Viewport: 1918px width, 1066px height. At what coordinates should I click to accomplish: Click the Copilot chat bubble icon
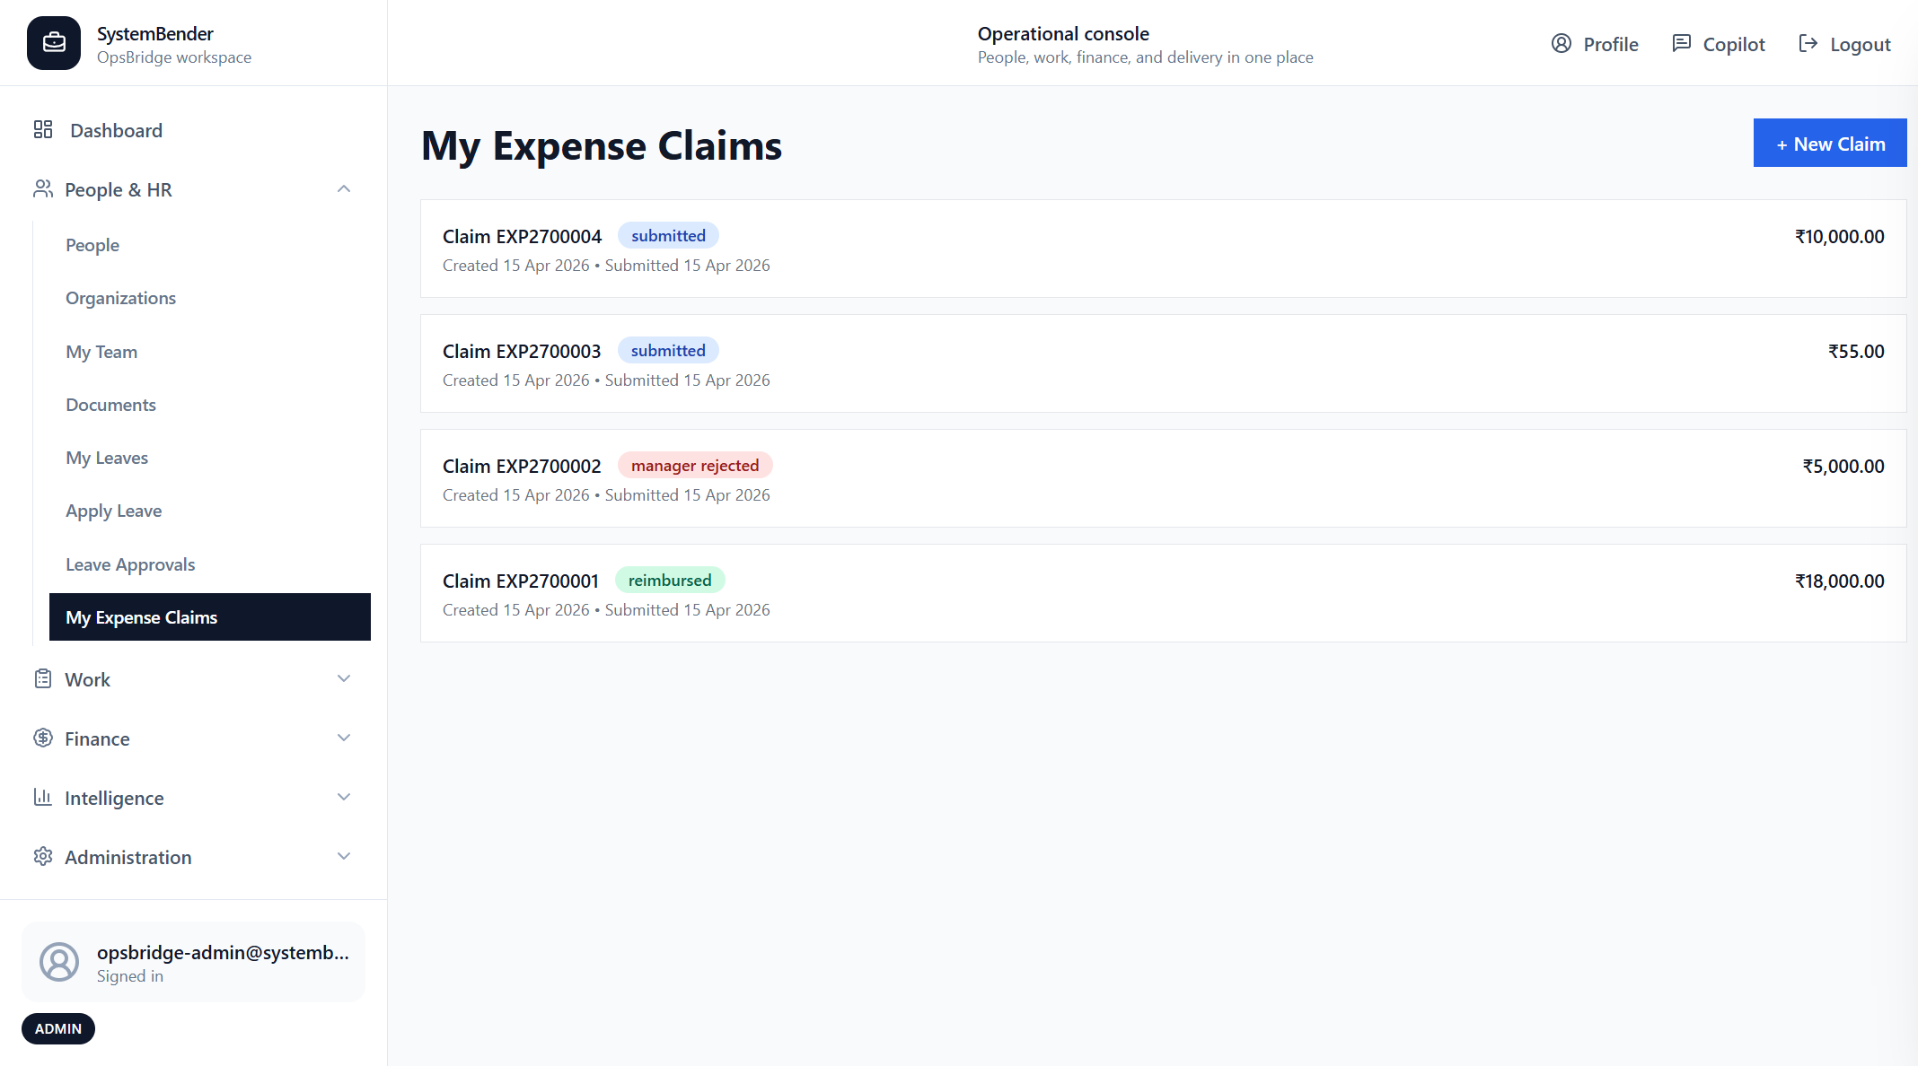tap(1682, 44)
